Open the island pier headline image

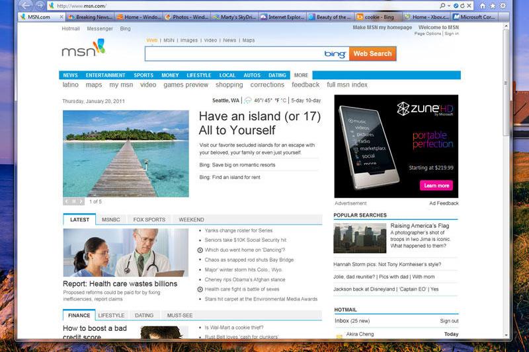(126, 153)
